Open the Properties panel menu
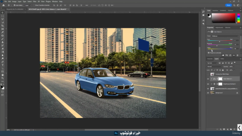The image size is (242, 136). coord(240,28)
